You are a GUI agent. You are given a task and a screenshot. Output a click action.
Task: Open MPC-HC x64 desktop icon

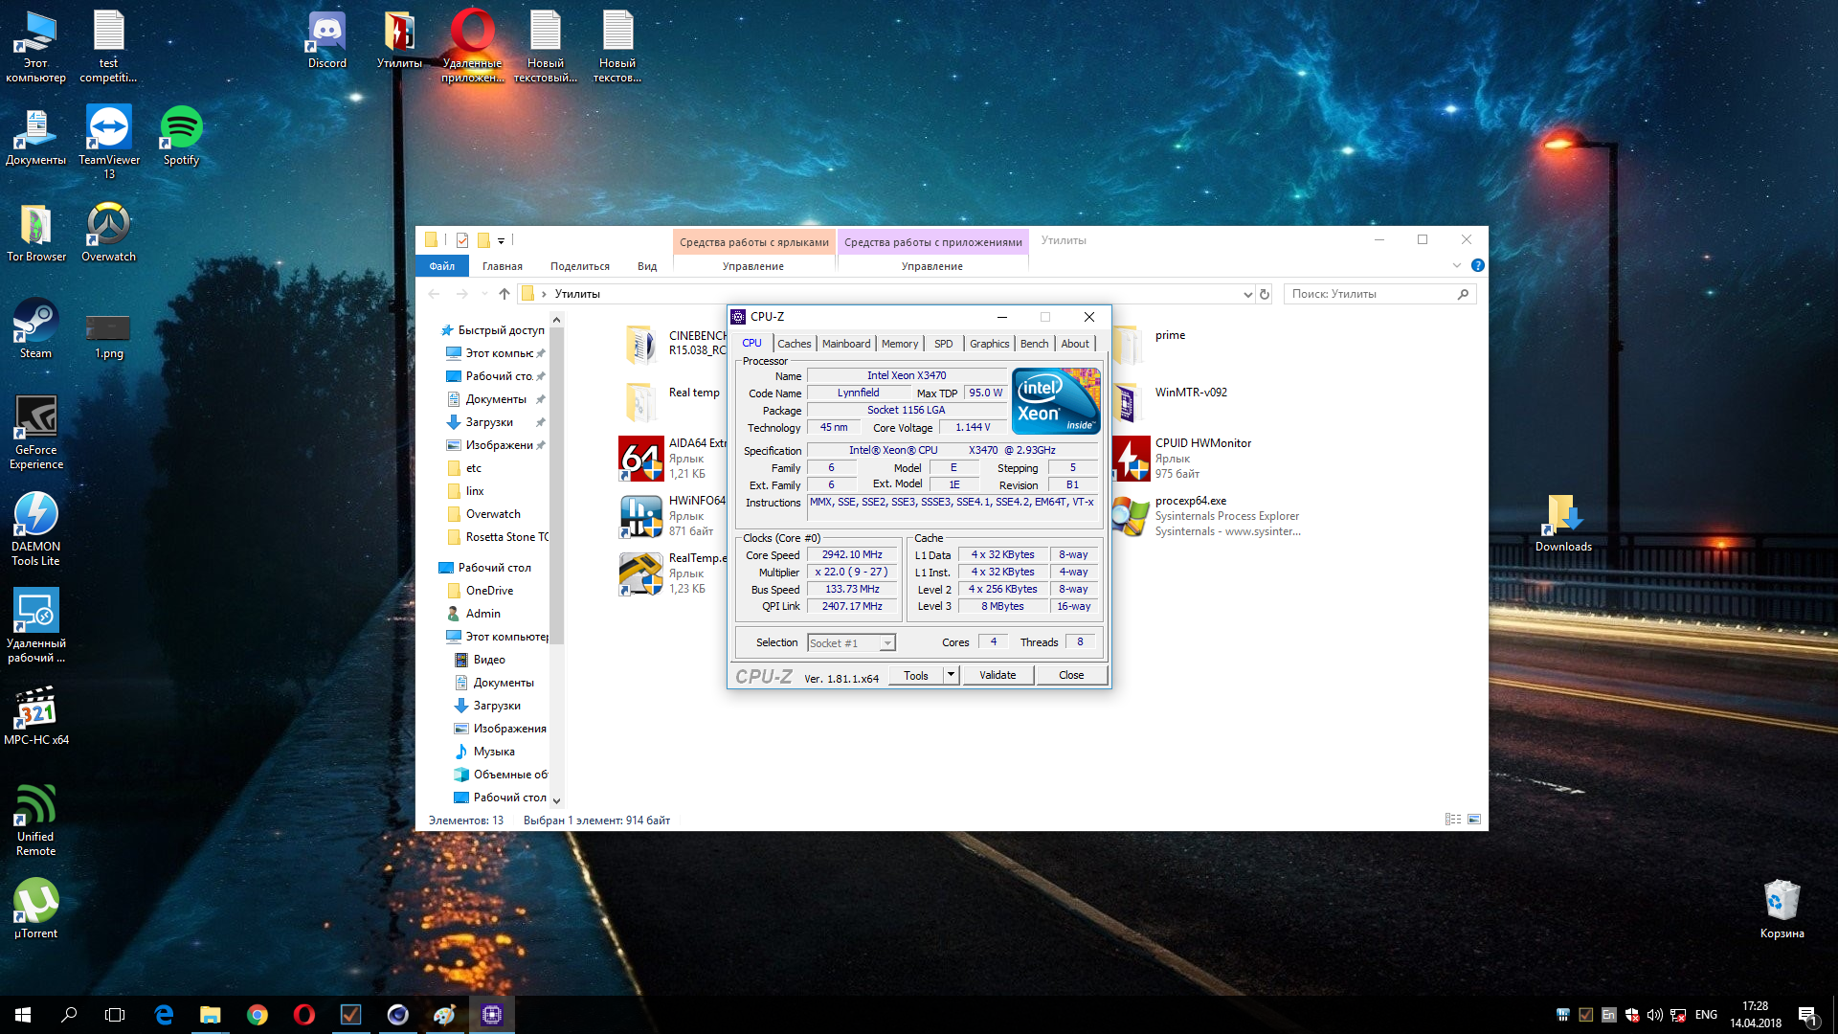[x=36, y=714]
